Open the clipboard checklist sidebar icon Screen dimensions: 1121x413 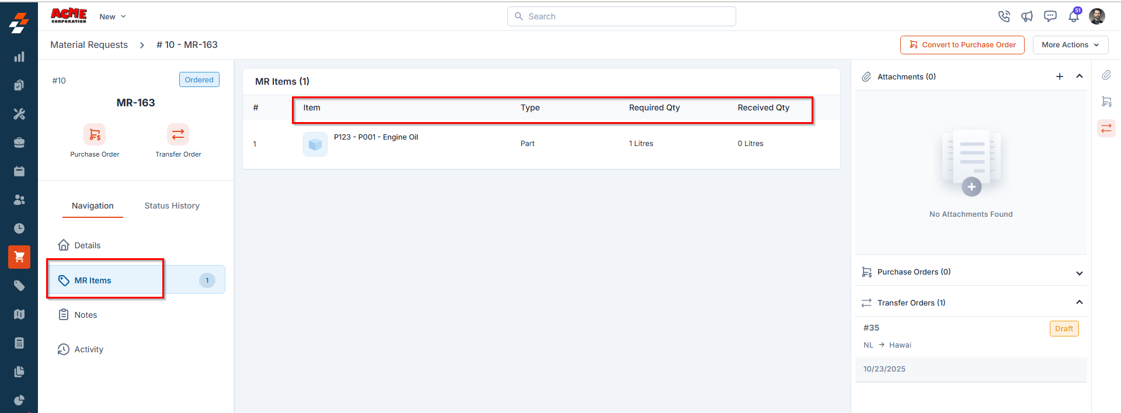point(19,85)
